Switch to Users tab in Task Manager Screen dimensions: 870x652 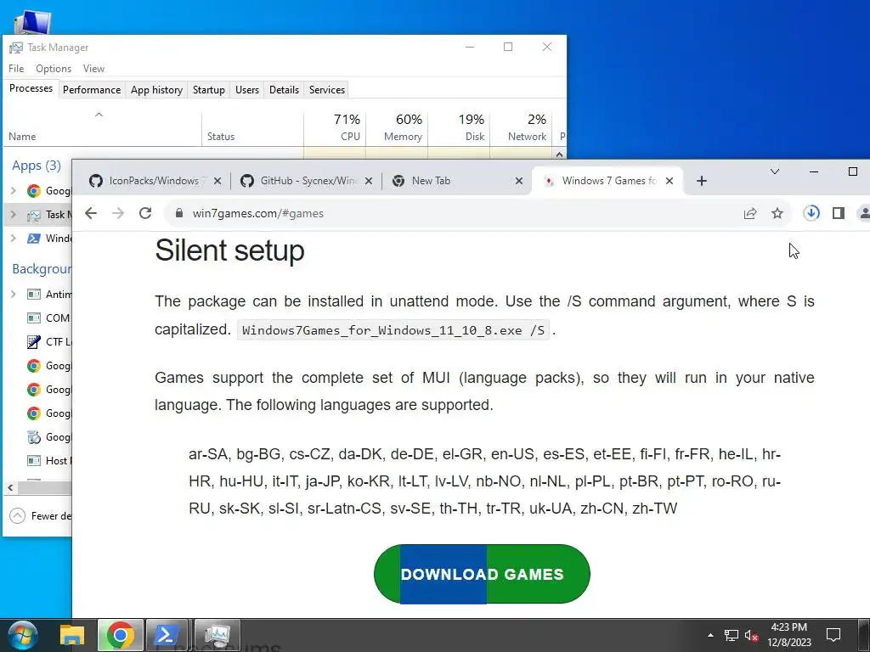pyautogui.click(x=247, y=90)
